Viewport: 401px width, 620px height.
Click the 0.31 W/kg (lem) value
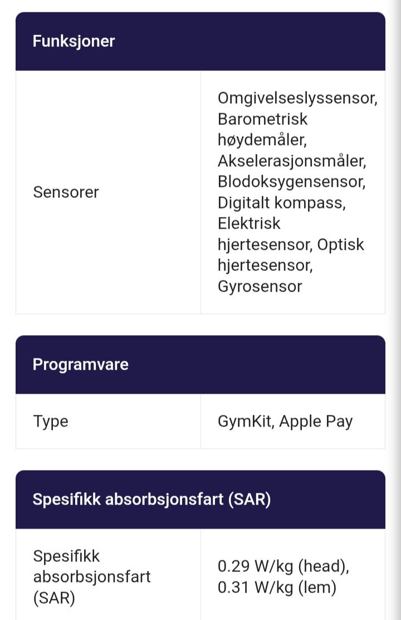tap(277, 587)
